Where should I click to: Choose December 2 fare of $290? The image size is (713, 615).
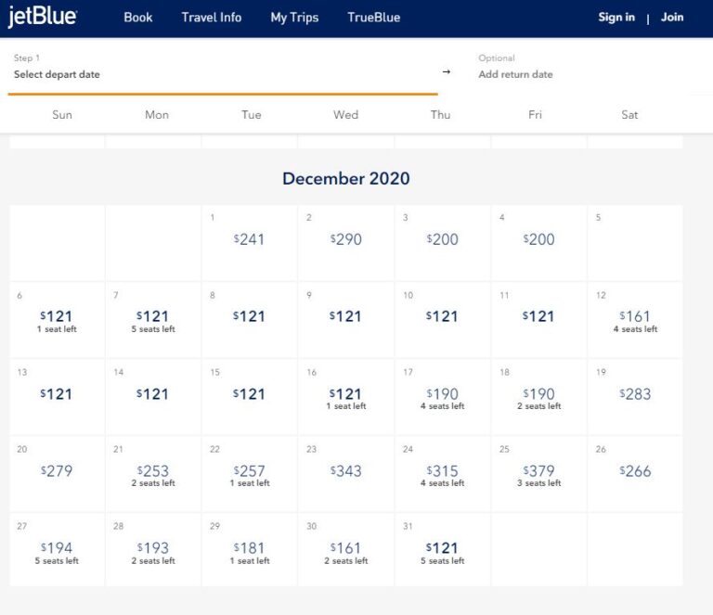click(x=345, y=239)
